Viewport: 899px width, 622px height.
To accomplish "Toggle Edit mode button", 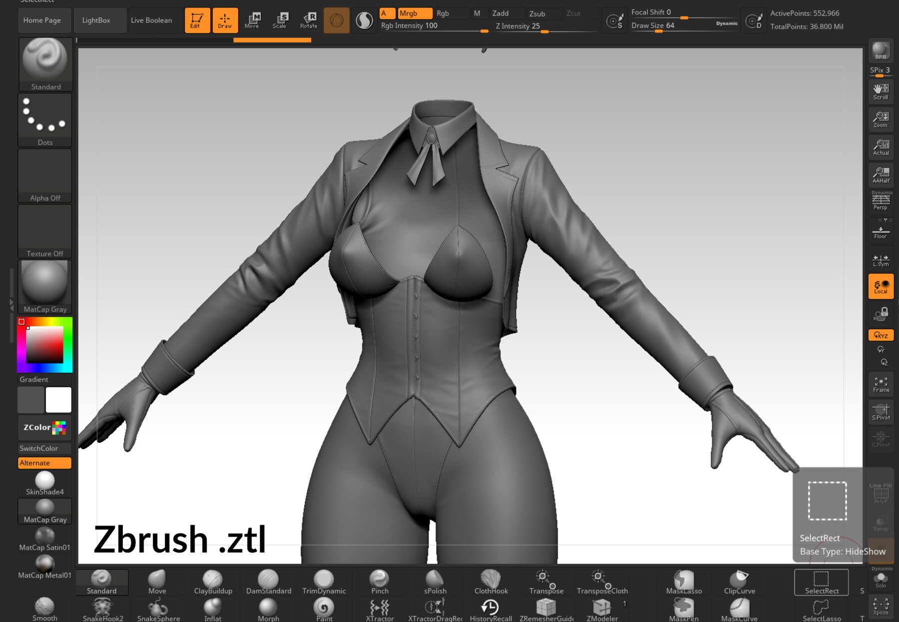I will click(x=197, y=20).
